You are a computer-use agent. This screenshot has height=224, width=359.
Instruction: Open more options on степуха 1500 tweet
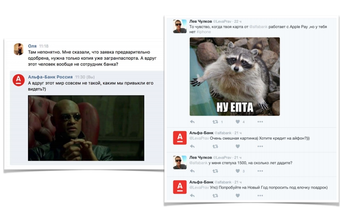pos(260,171)
